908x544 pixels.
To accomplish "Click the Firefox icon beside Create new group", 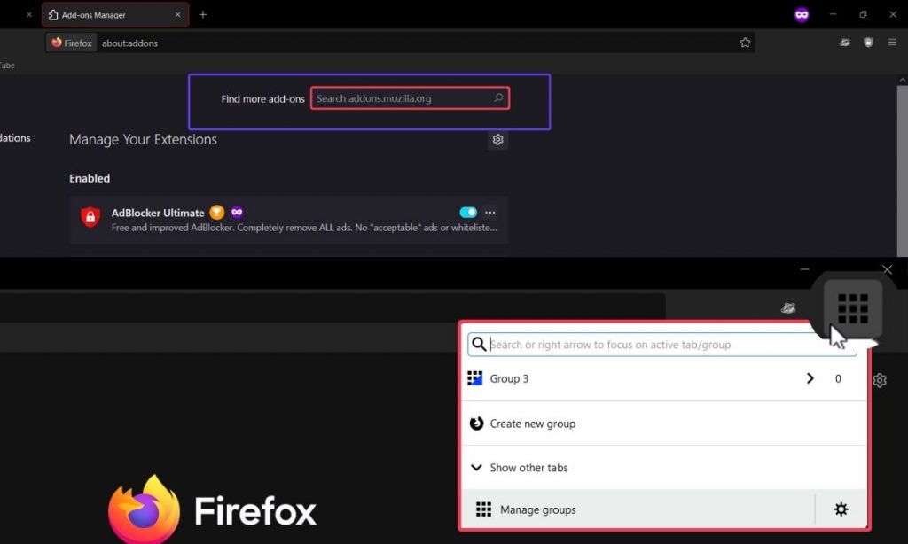I will tap(476, 424).
